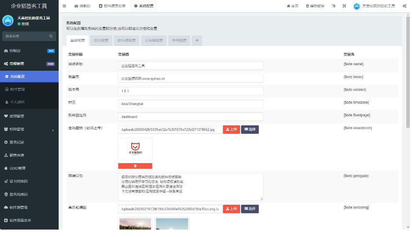Focus the 后台固定页 input showing dashboard

tap(191, 117)
